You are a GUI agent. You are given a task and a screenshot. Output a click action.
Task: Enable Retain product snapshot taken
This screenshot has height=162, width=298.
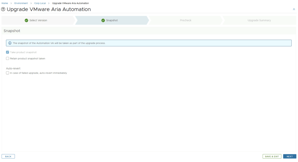pyautogui.click(x=8, y=58)
